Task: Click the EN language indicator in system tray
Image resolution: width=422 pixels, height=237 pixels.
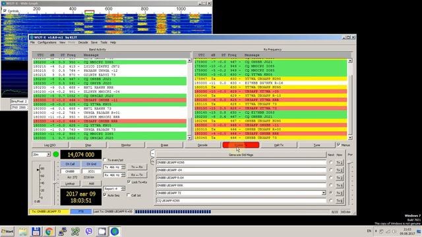Action: pos(369,231)
